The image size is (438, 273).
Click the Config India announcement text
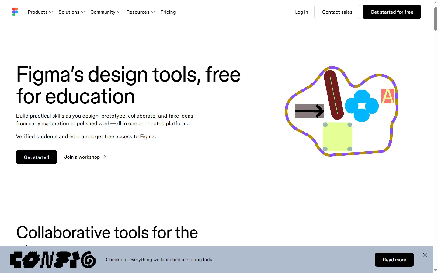160,260
